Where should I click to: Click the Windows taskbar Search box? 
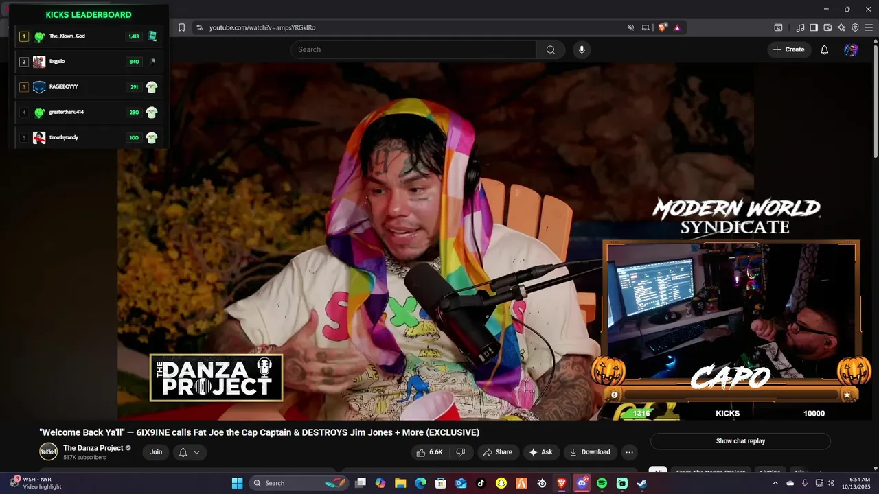299,483
